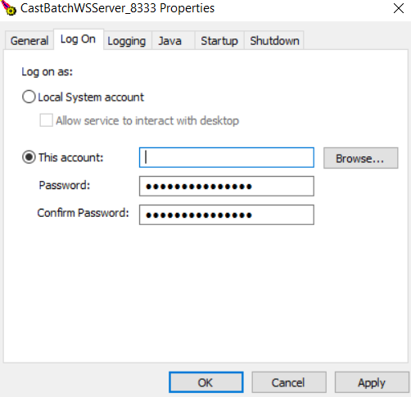The image size is (411, 397).
Task: Choose the This account radio option
Action: [x=29, y=157]
